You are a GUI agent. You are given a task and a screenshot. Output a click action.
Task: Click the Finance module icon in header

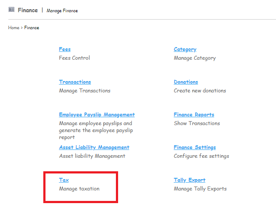coord(11,10)
